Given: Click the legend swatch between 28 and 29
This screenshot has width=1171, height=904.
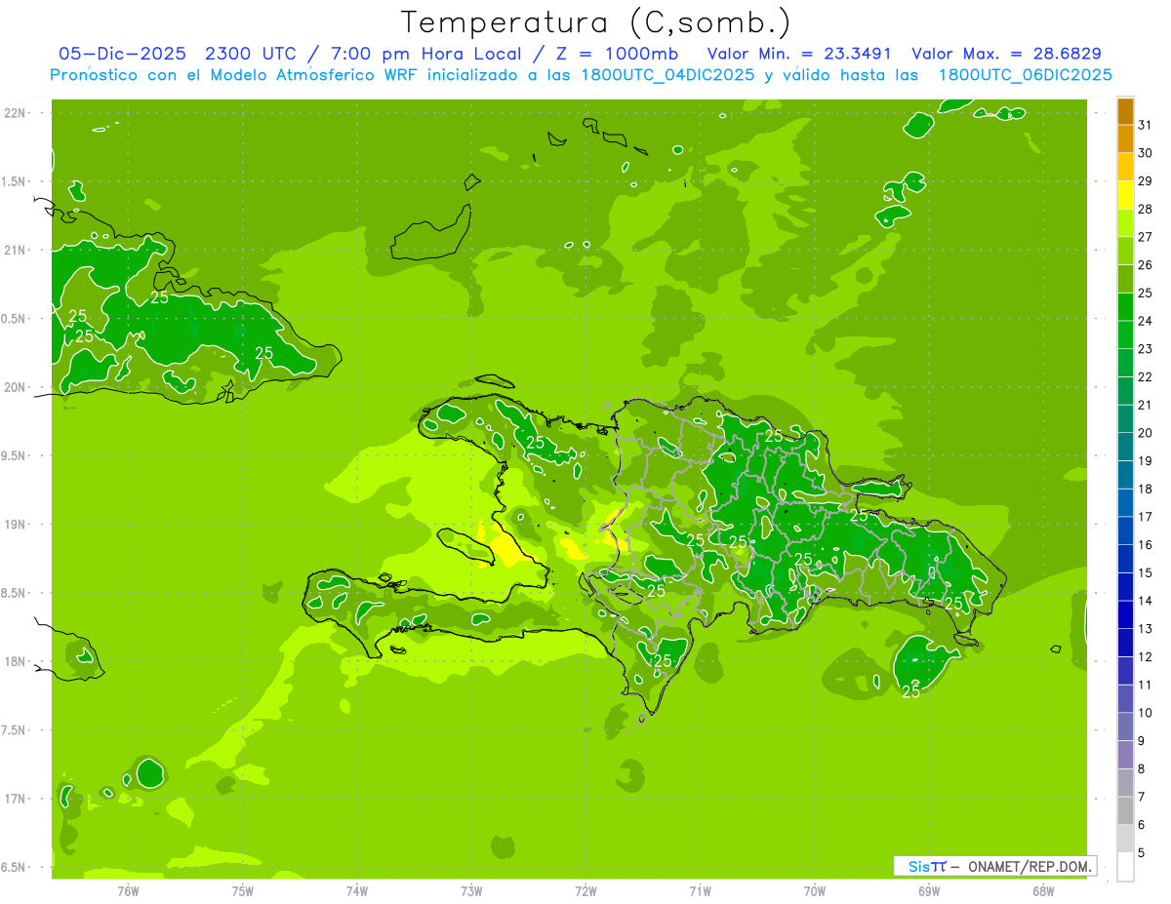Looking at the screenshot, I should point(1125,195).
